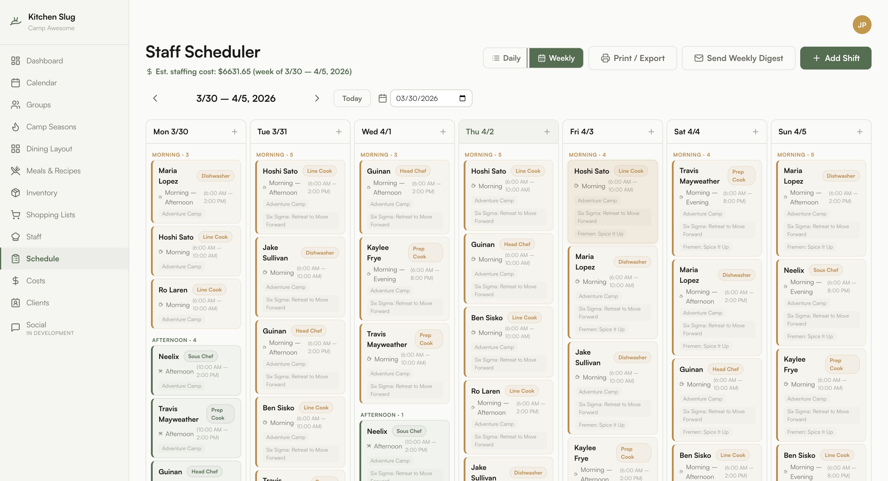Image resolution: width=888 pixels, height=481 pixels.
Task: Click the Costs dollar sign icon
Action: click(16, 281)
